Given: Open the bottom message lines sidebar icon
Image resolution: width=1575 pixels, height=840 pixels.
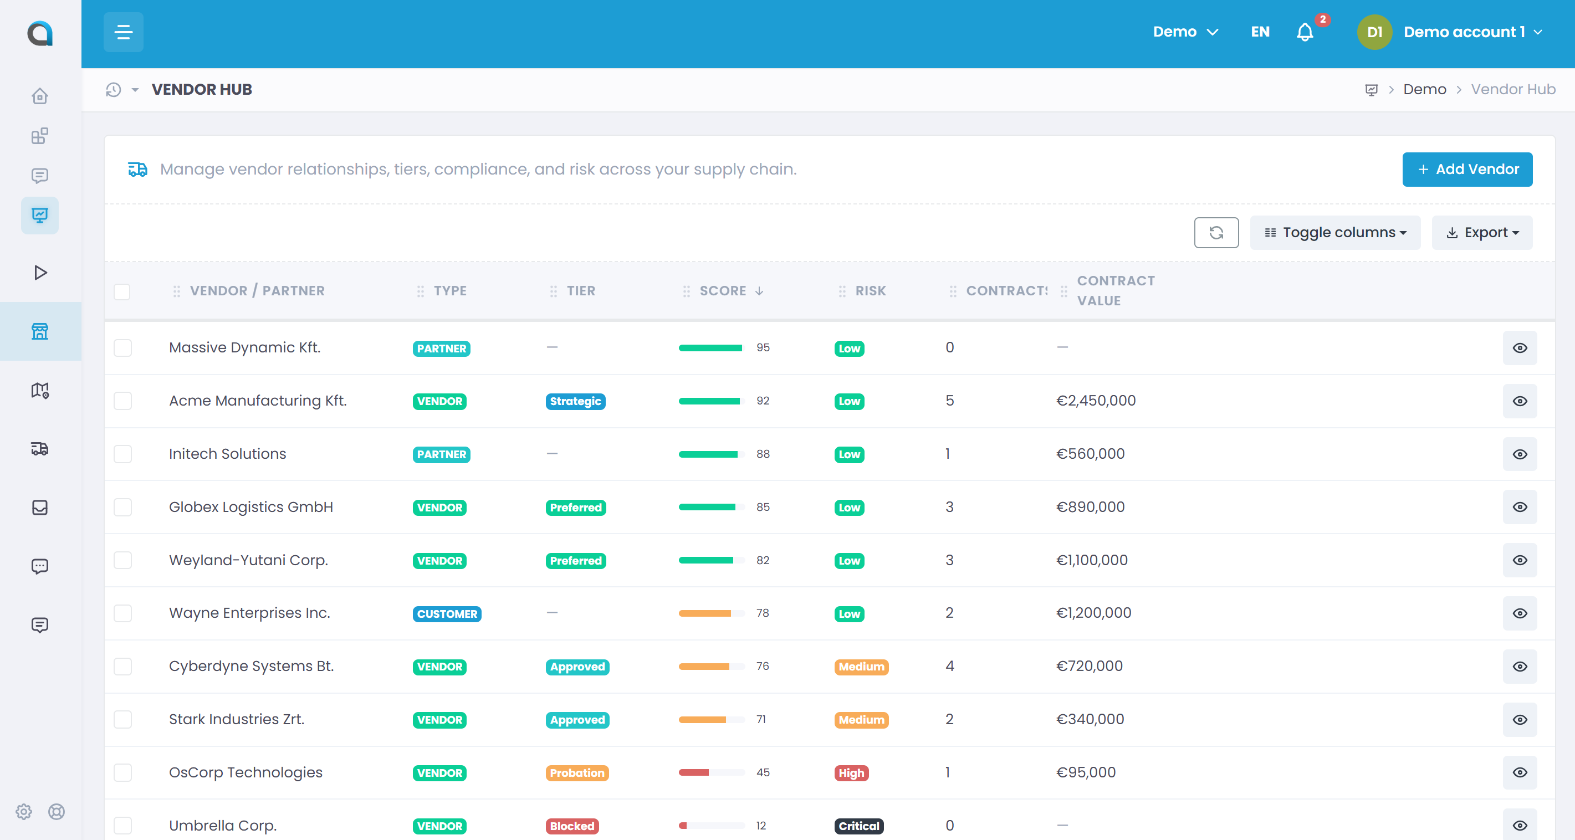Looking at the screenshot, I should [x=40, y=625].
